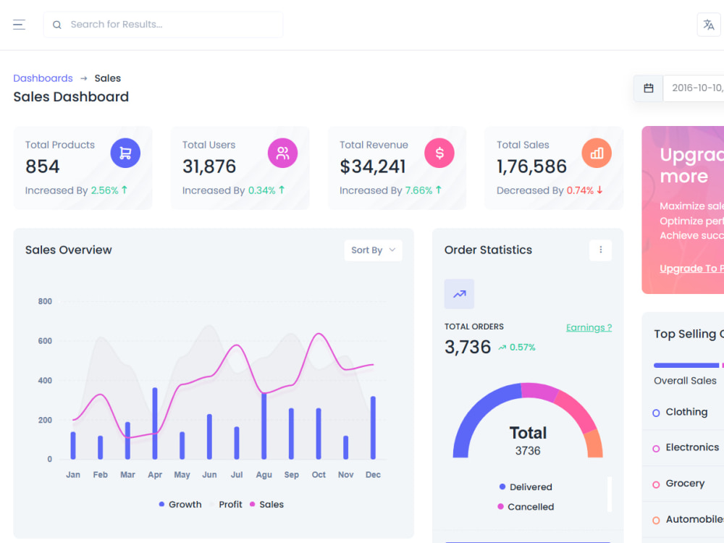Click the Sales Dashboard page title
The height and width of the screenshot is (543, 724).
point(71,96)
